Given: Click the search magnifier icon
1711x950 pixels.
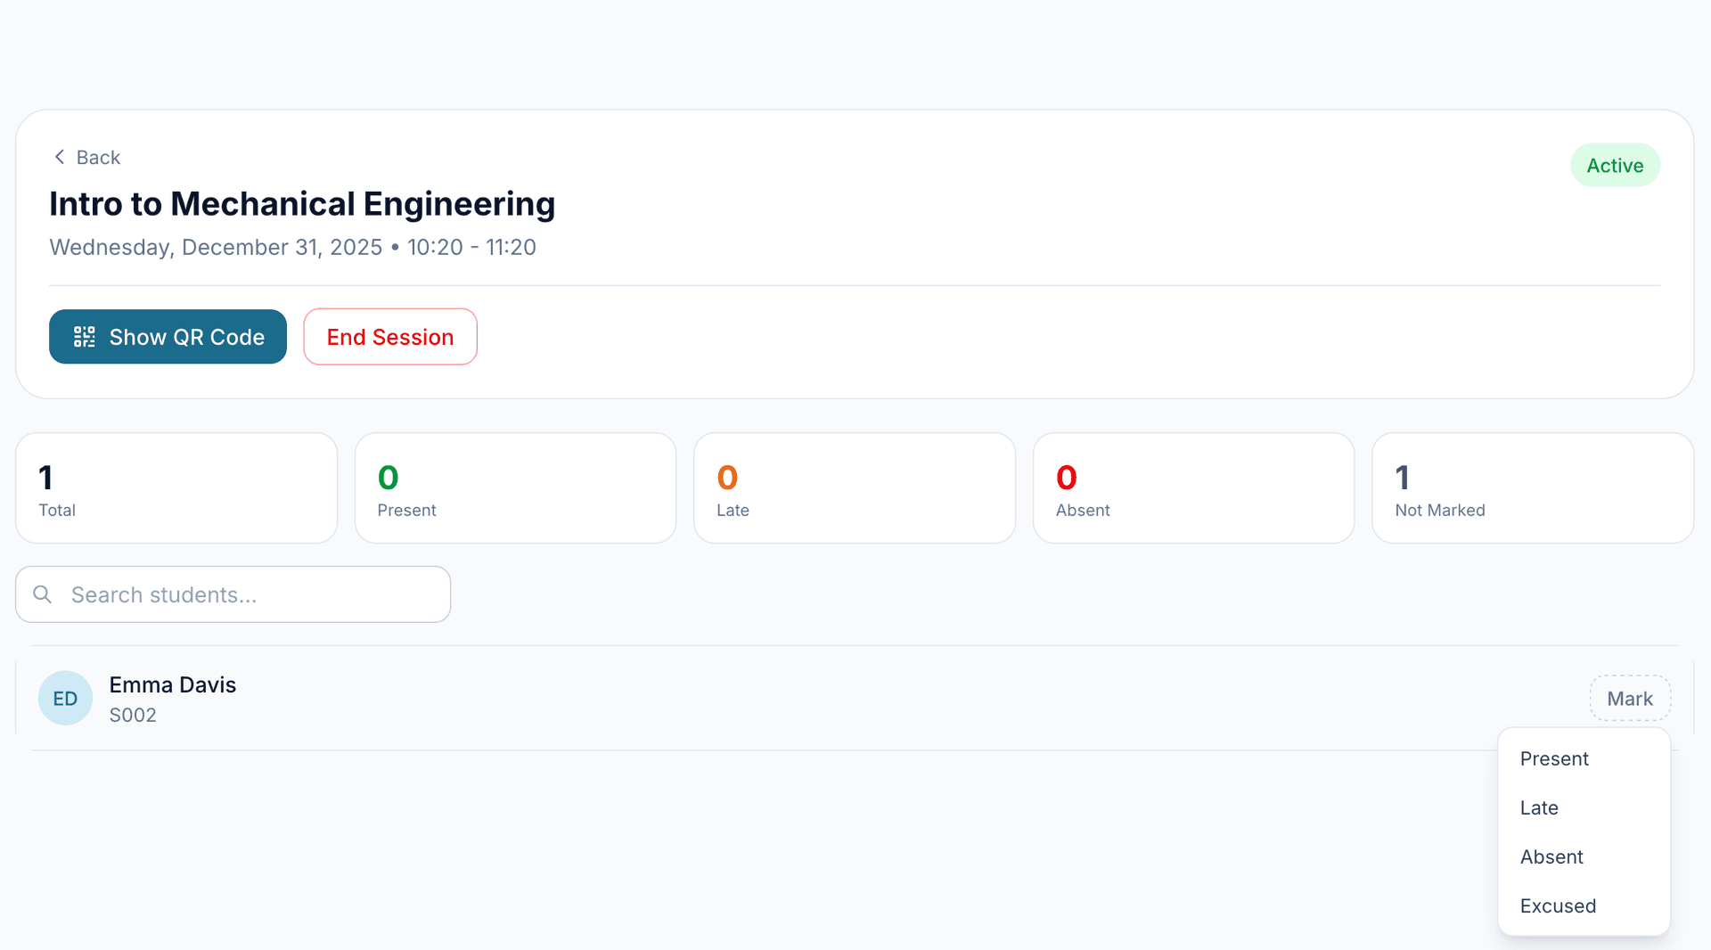Looking at the screenshot, I should tap(42, 594).
